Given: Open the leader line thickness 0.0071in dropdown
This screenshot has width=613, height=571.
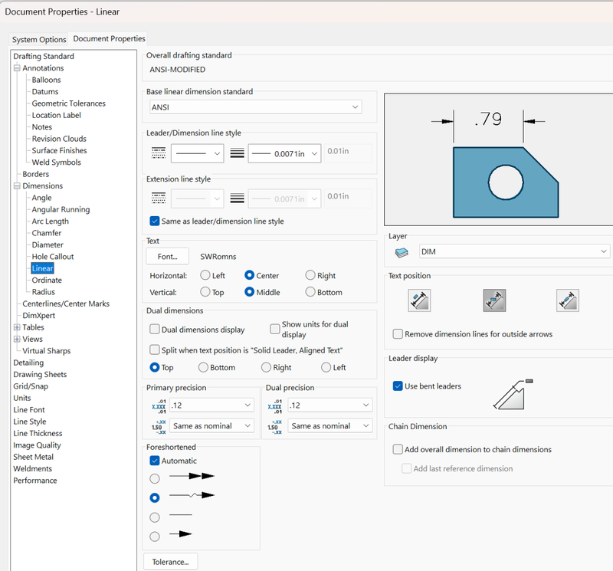Looking at the screenshot, I should tap(284, 154).
